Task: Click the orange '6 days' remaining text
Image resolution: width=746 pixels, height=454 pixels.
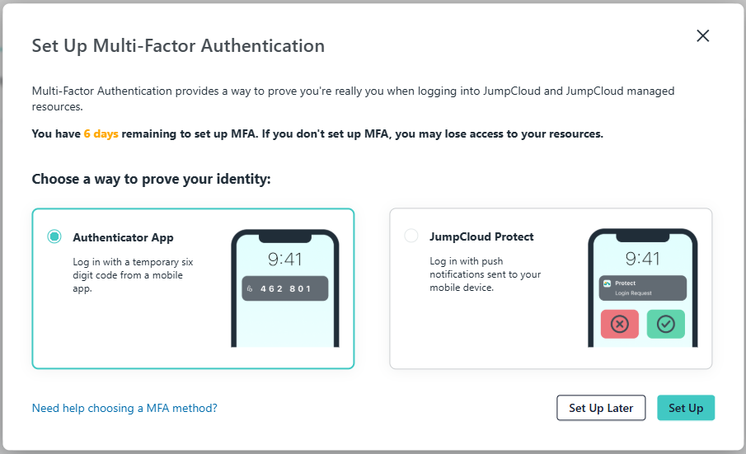Action: click(x=101, y=133)
